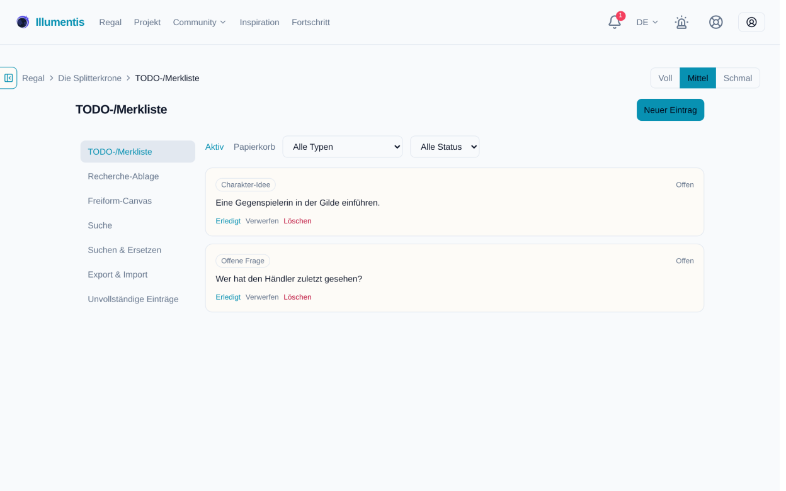Open Freiform-Canvas in the sidebar
The width and height of the screenshot is (786, 491).
[x=138, y=201]
